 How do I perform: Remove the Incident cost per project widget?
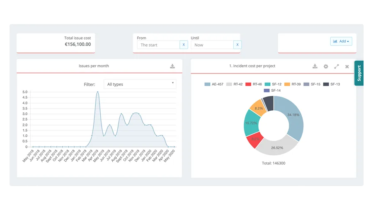[x=347, y=66]
